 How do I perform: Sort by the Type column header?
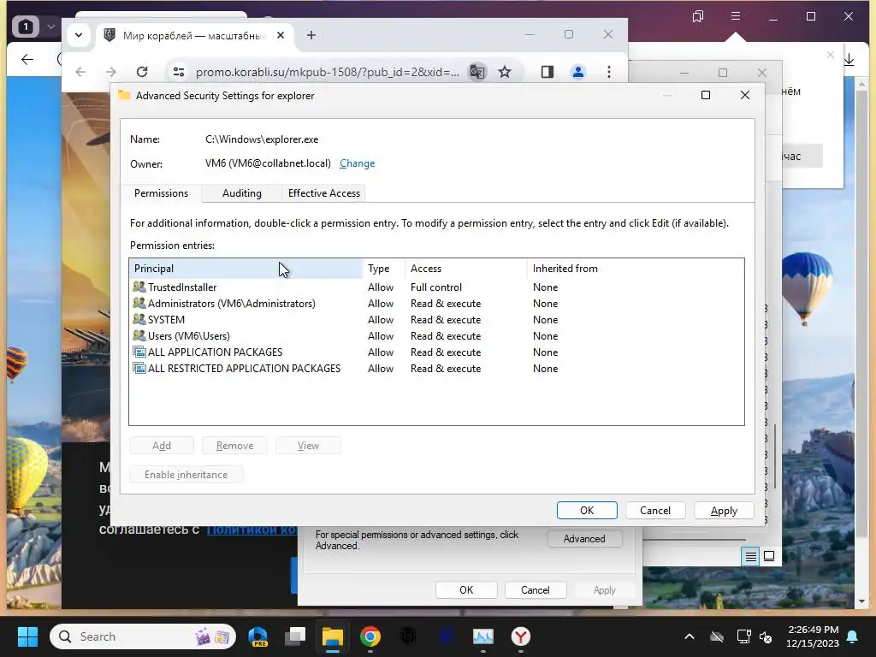384,268
